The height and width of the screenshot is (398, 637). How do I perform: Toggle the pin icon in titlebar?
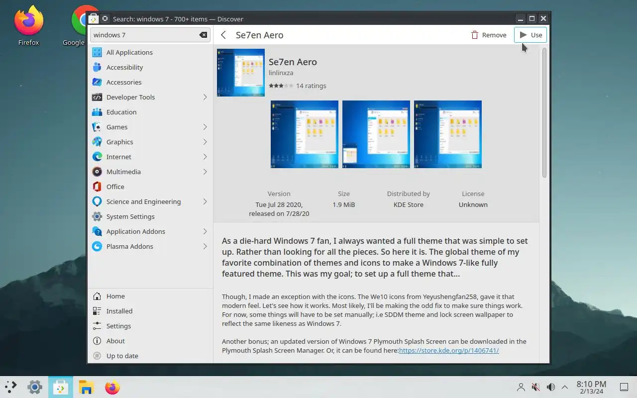click(105, 19)
